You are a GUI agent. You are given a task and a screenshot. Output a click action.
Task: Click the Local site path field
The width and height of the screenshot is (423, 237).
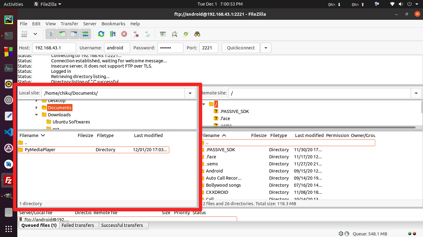[x=113, y=93]
